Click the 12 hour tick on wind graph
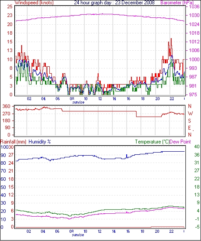Viewport: 201px width, 241px height. (100, 99)
